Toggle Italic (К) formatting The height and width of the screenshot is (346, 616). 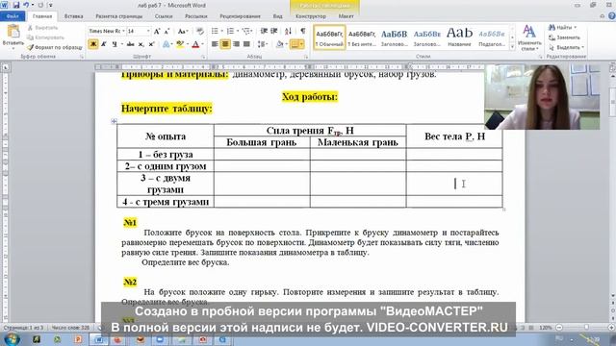[x=104, y=44]
